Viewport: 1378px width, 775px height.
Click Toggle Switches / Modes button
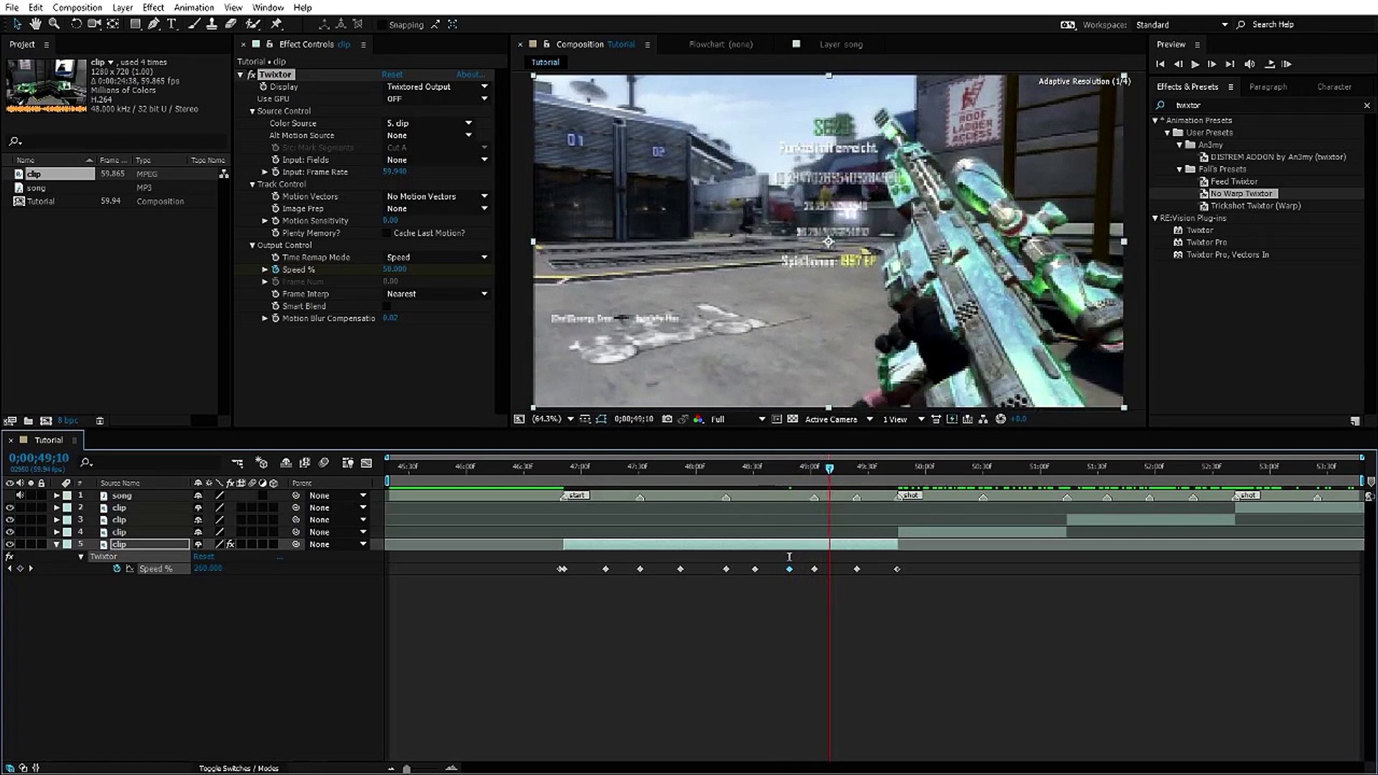[x=238, y=768]
